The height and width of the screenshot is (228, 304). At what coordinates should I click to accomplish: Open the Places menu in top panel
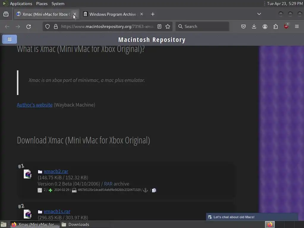pos(42,4)
